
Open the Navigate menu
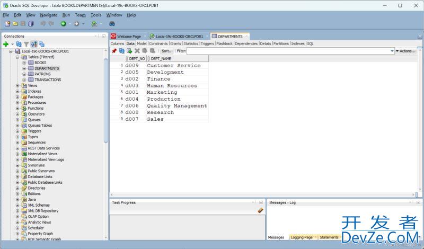[x=49, y=15]
